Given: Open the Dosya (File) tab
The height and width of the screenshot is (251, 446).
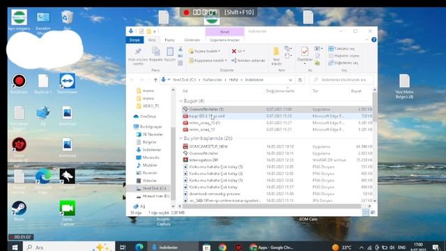Looking at the screenshot, I should coord(134,40).
